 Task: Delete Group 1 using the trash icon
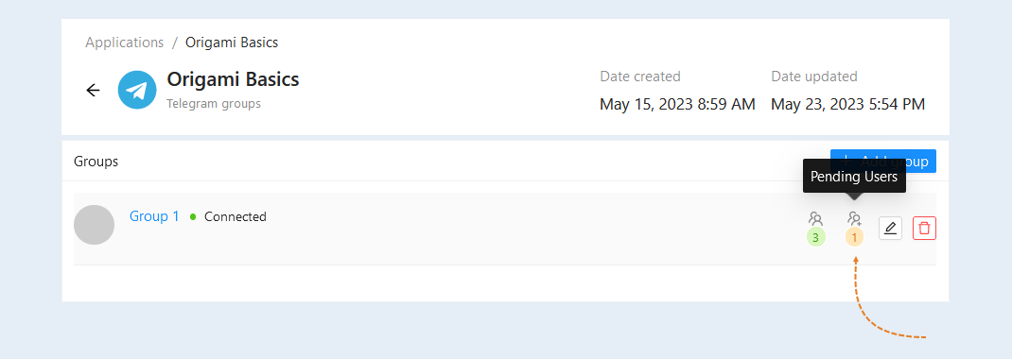click(x=924, y=229)
